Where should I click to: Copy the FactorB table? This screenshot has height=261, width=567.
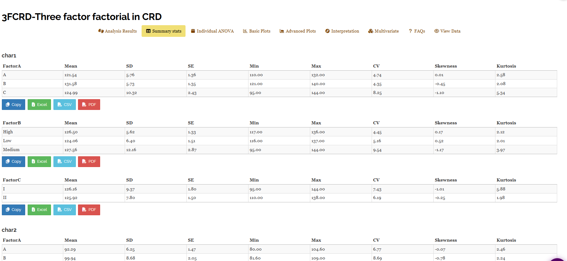[x=14, y=162]
